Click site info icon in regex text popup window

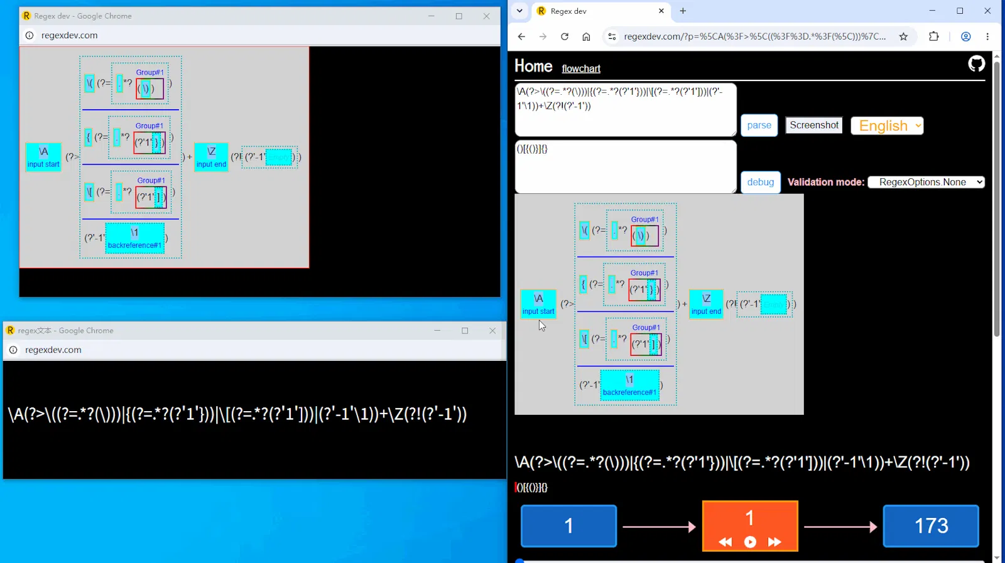coord(13,350)
